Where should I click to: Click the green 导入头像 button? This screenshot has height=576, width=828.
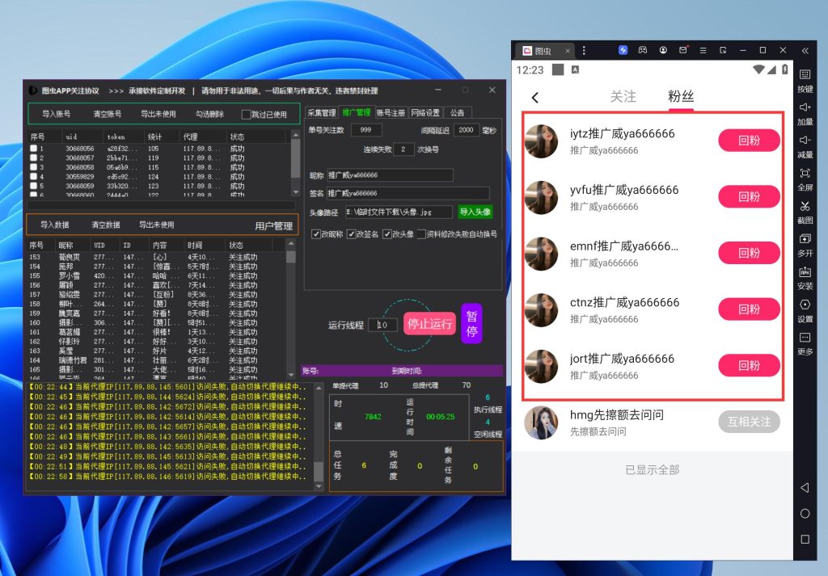475,212
